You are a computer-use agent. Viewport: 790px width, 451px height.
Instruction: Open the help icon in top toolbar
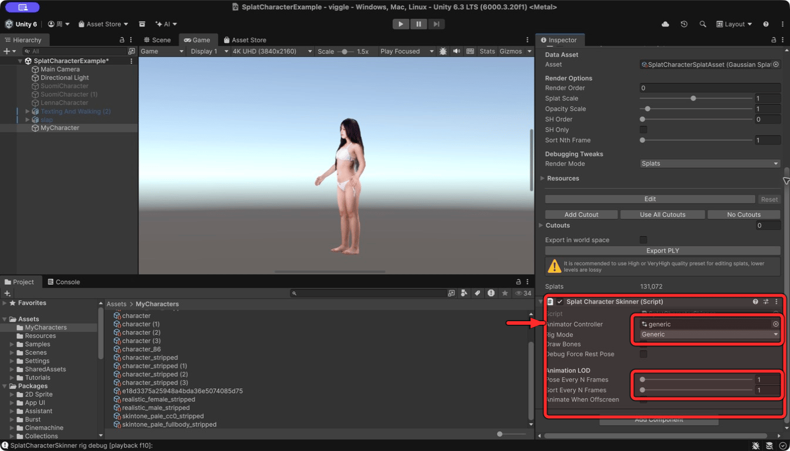pos(765,24)
